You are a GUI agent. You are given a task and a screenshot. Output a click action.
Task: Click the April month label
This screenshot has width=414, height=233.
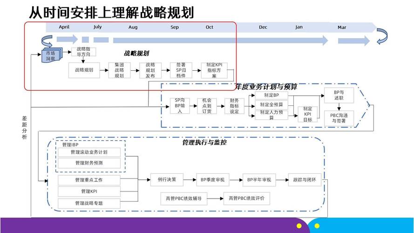[64, 27]
